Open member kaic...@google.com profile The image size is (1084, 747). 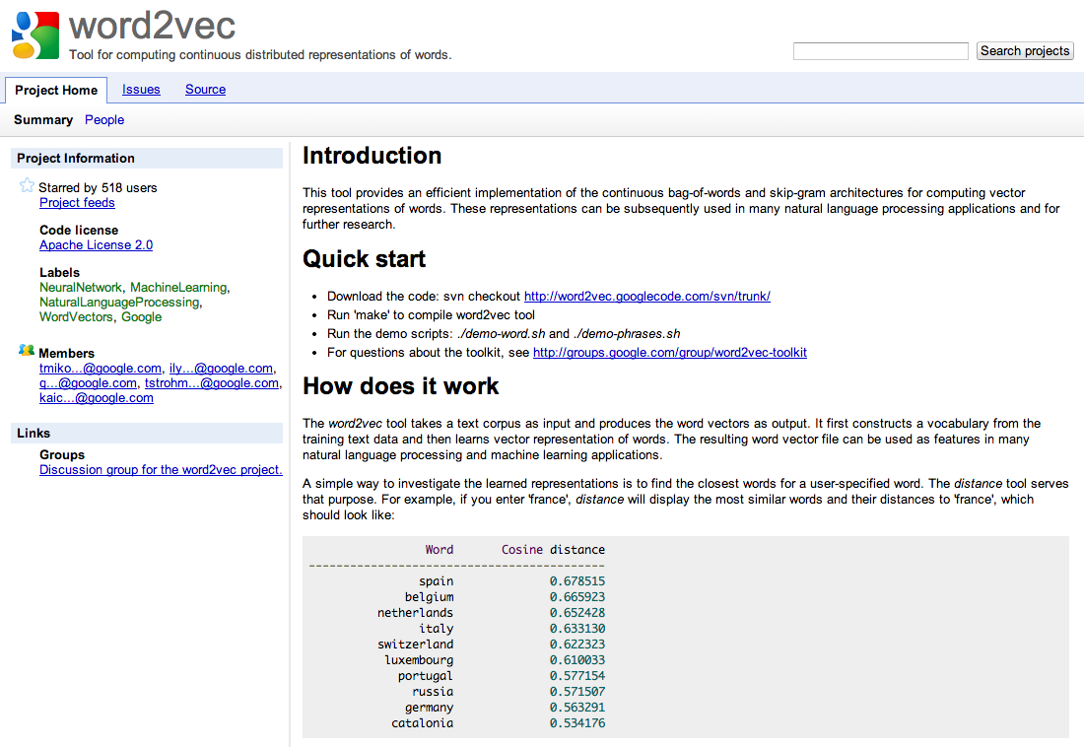tap(97, 398)
